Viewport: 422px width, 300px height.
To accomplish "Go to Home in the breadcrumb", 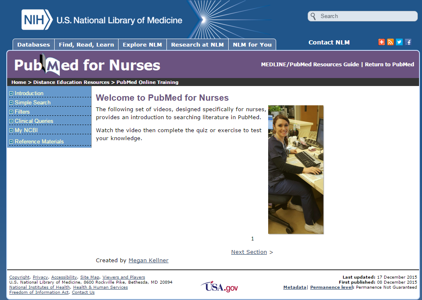I will point(18,82).
